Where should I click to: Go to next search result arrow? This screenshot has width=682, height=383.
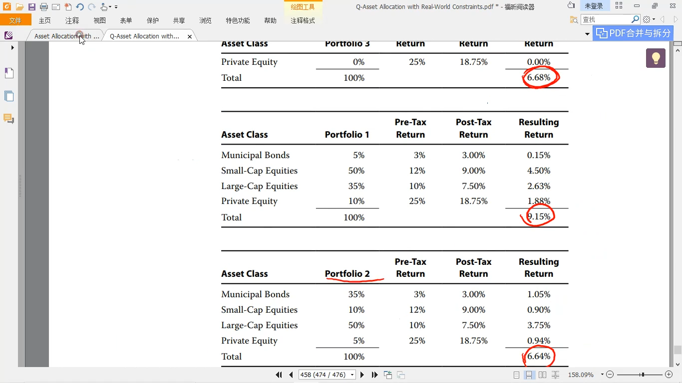(676, 19)
